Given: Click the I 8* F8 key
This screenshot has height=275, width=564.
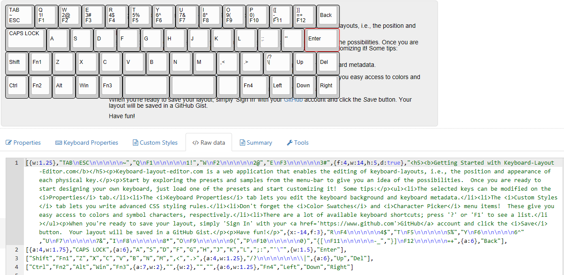Looking at the screenshot, I should click(x=211, y=17).
